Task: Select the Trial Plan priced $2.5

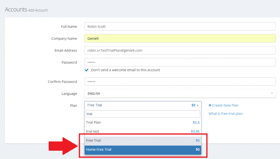Action: 142,122
